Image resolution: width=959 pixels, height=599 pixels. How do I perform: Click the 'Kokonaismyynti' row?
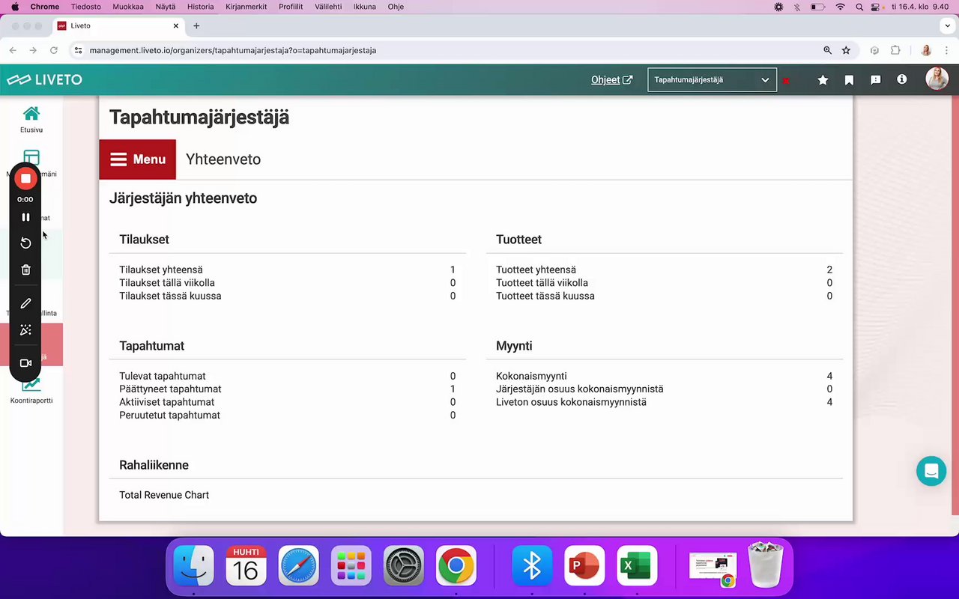664,376
